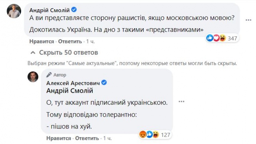This screenshot has width=256, height=144.
Task: Click laughing emoji reaction on top comment
Action: click(x=223, y=38)
